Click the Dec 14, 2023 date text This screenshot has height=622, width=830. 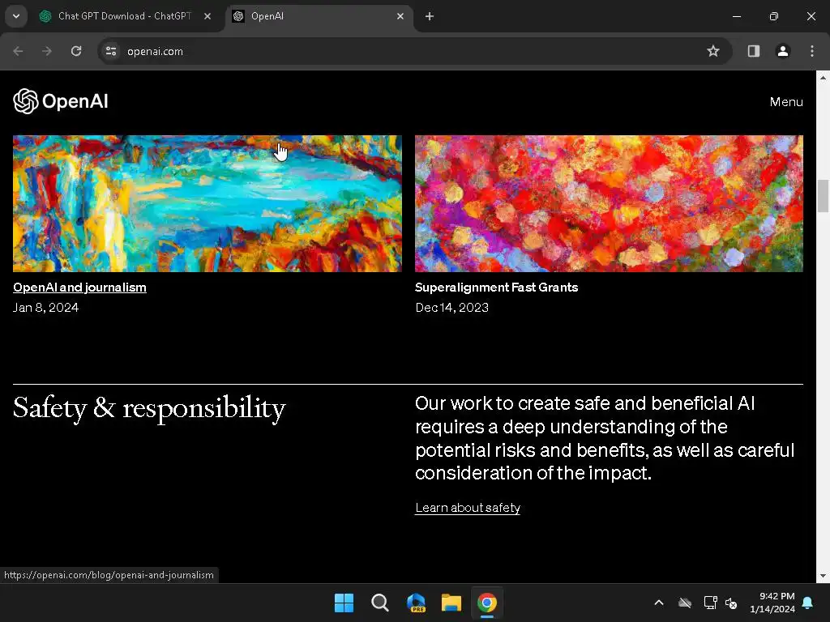452,307
